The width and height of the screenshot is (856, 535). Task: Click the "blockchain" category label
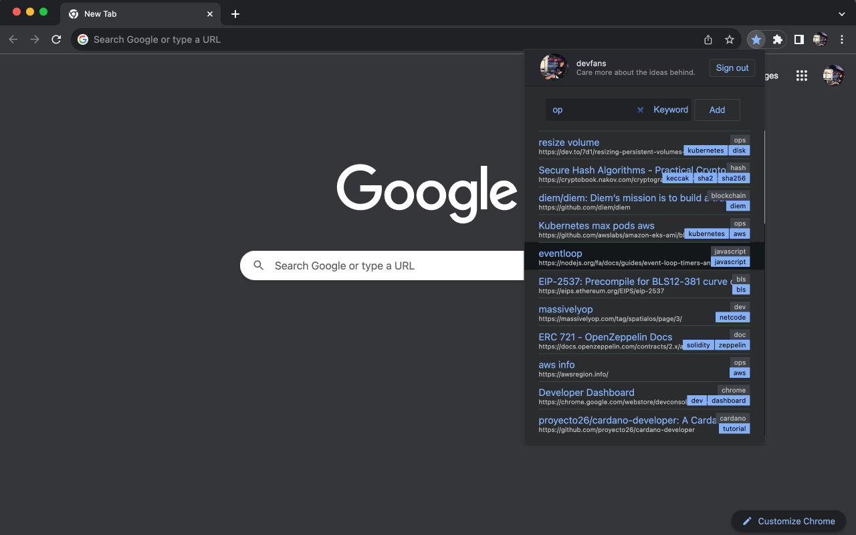tap(728, 196)
